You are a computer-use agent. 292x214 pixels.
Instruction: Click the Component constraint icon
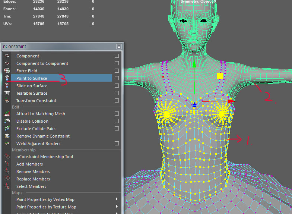(7, 56)
